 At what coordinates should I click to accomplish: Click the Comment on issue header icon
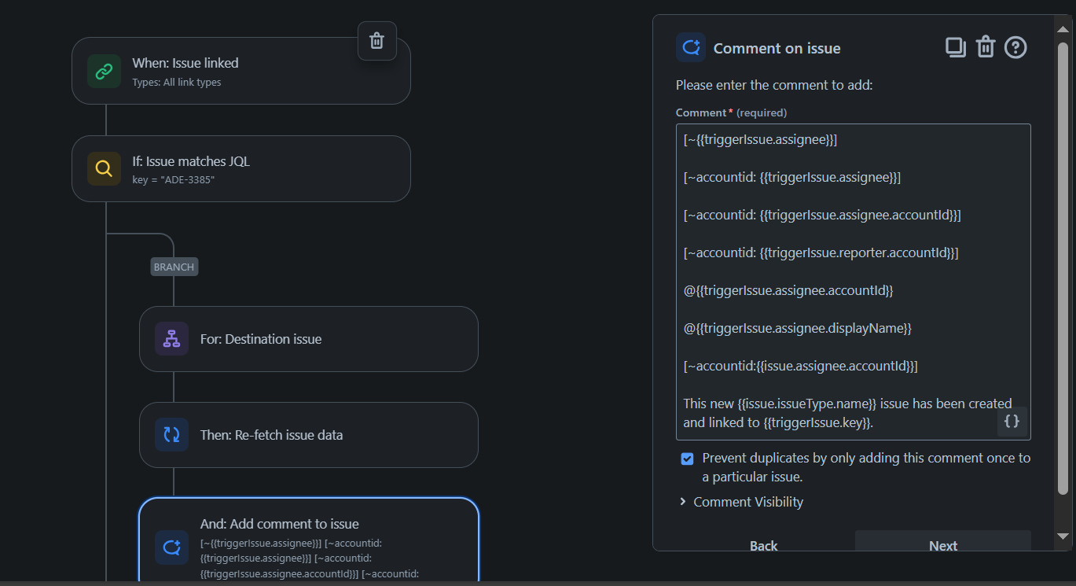[x=691, y=48]
